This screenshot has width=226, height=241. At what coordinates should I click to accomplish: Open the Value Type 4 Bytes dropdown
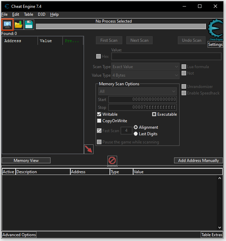tap(145, 75)
